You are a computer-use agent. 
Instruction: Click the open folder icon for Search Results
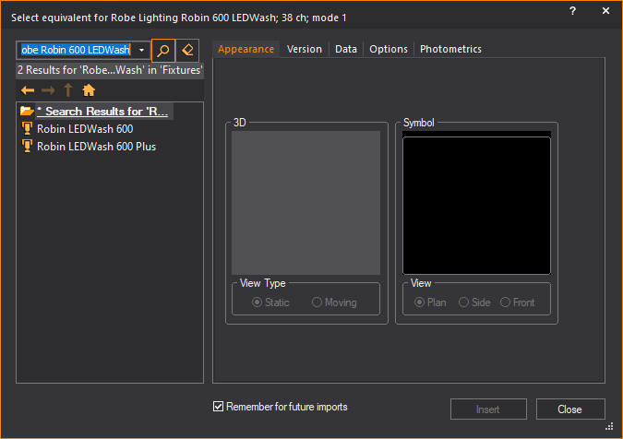click(x=27, y=111)
